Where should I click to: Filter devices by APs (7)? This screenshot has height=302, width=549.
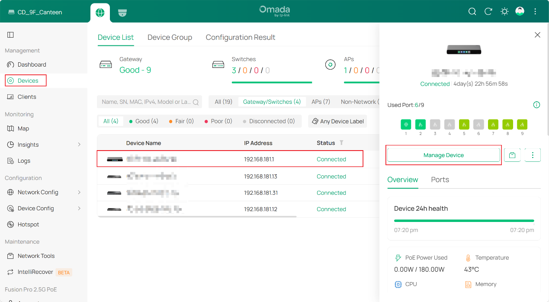(x=321, y=102)
